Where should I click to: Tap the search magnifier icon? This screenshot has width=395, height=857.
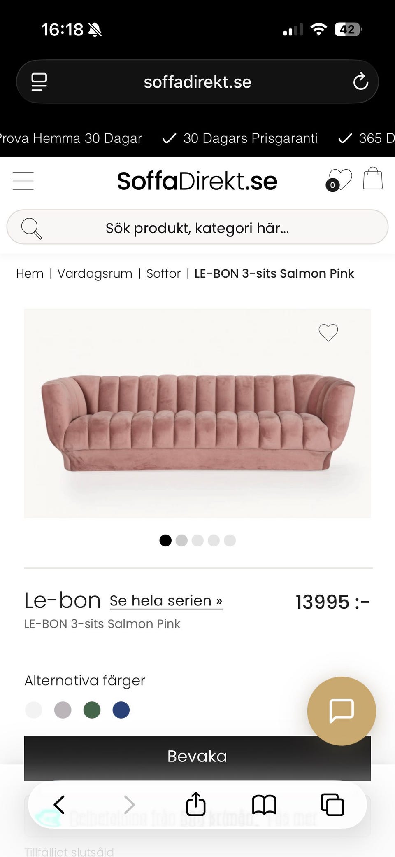31,228
